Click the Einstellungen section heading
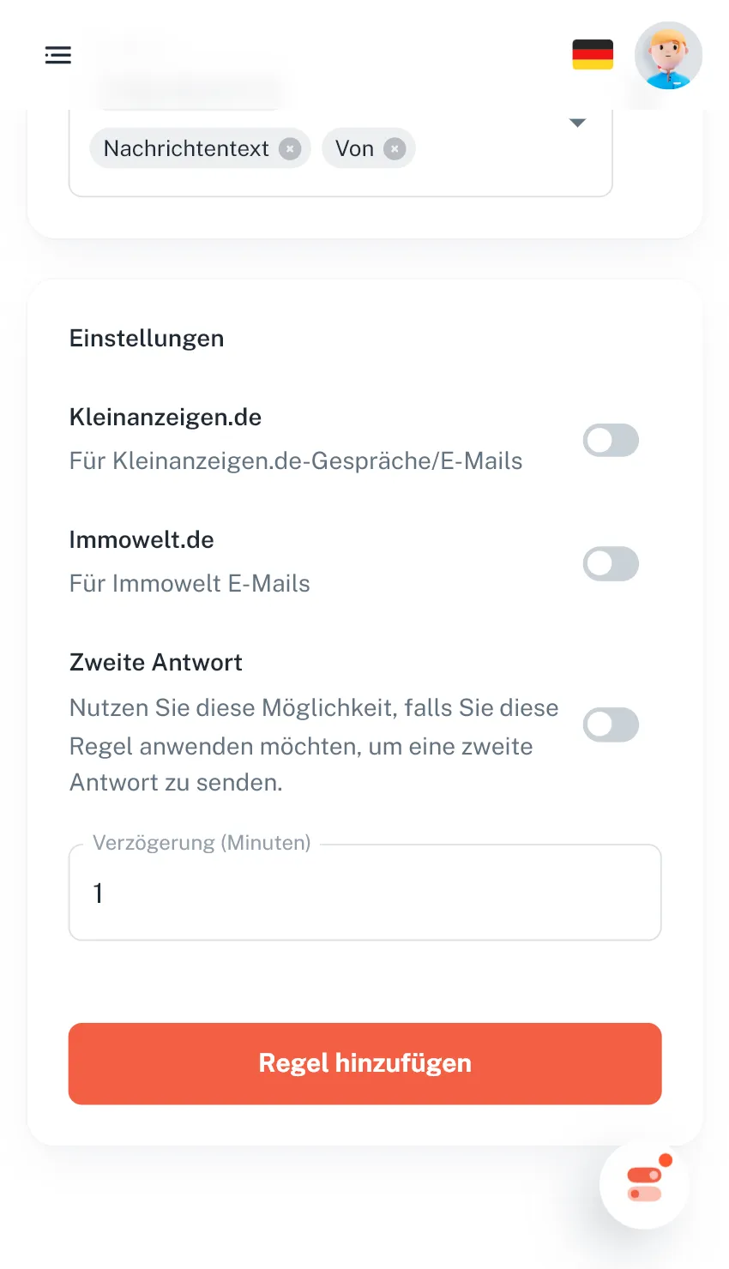The image size is (729, 1269). pyautogui.click(x=147, y=339)
